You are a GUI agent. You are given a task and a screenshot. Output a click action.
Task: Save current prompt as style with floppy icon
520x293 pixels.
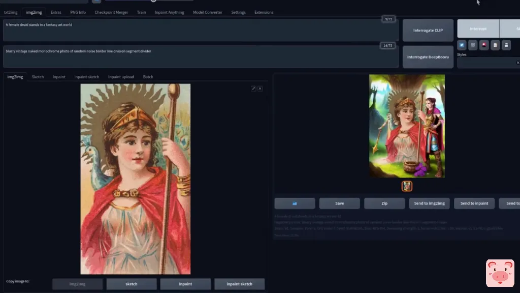(x=506, y=45)
